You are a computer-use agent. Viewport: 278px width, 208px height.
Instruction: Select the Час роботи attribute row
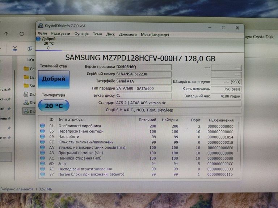(x=138, y=137)
